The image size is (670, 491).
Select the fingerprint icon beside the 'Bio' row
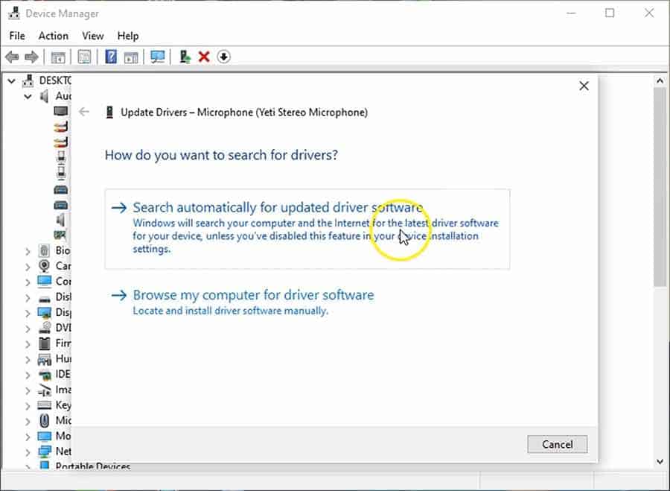44,250
